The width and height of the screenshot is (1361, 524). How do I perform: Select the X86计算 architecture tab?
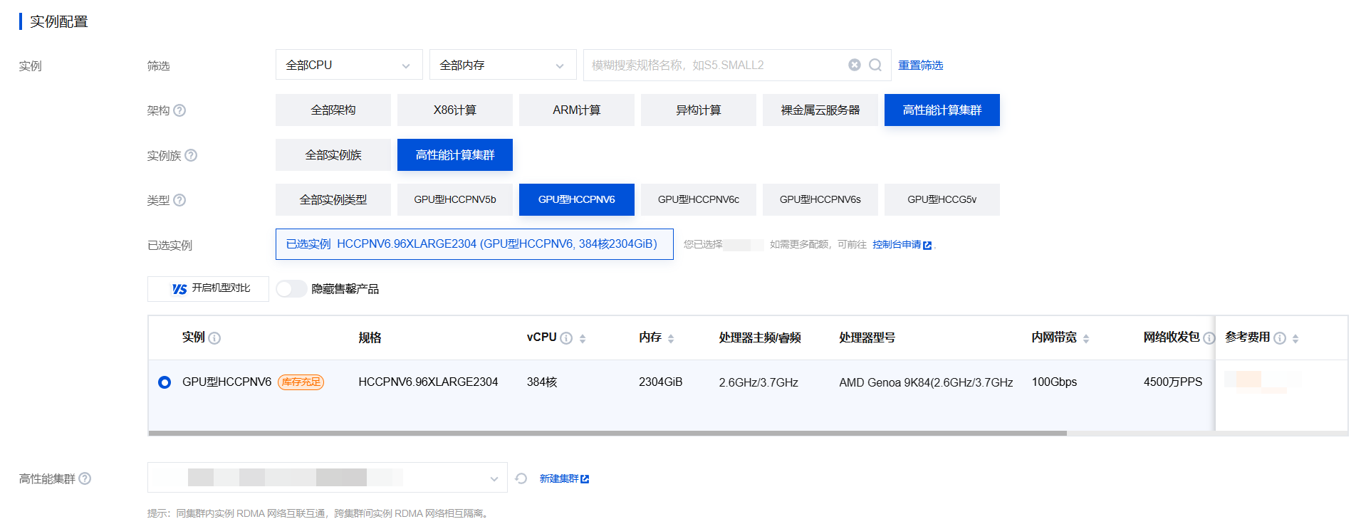[x=454, y=110]
